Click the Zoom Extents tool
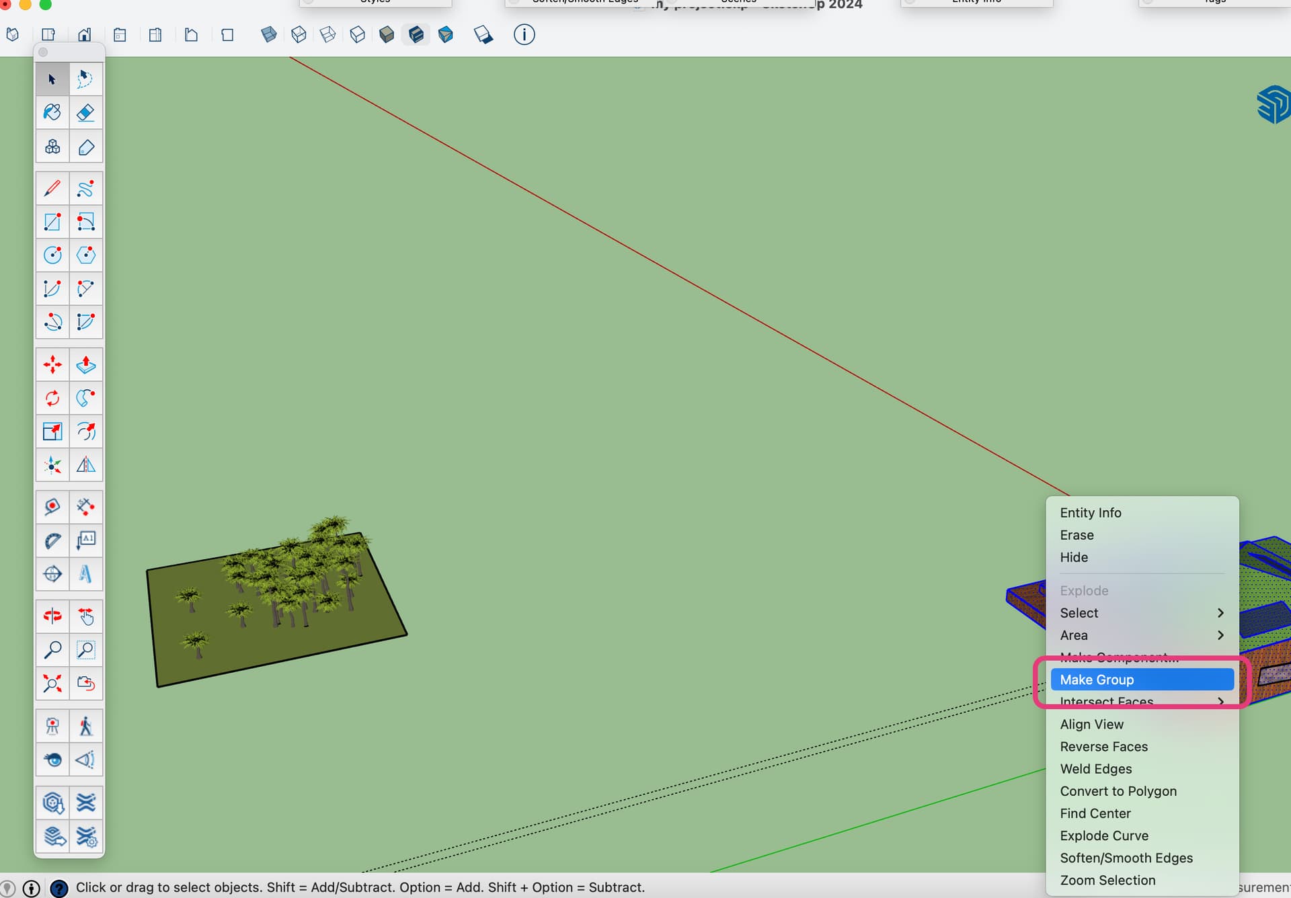The height and width of the screenshot is (898, 1291). point(52,684)
